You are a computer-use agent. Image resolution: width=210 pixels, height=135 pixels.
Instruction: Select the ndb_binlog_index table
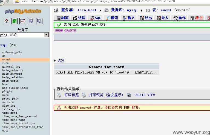click(15, 88)
